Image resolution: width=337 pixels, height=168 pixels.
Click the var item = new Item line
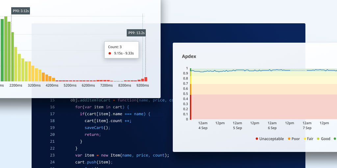[122, 155]
